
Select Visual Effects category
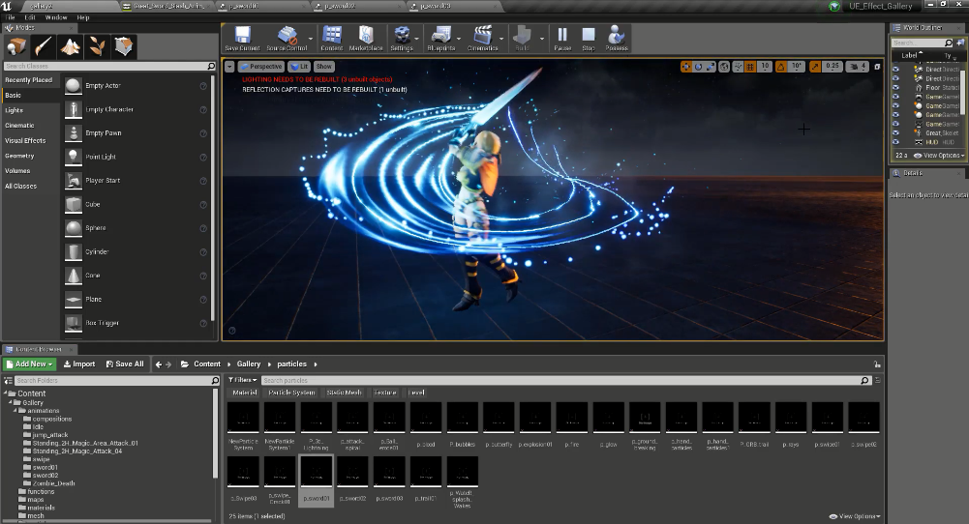pos(25,141)
